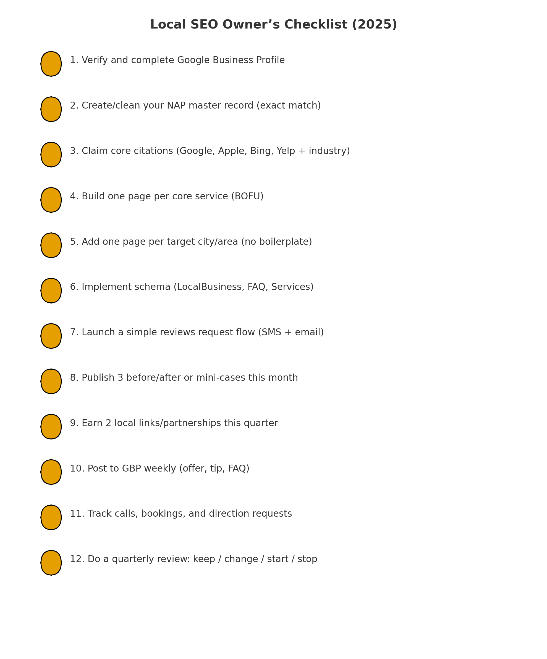Toggle the Post to GBP weekly checkbox
Viewport: 547px width, 659px height.
pyautogui.click(x=51, y=472)
